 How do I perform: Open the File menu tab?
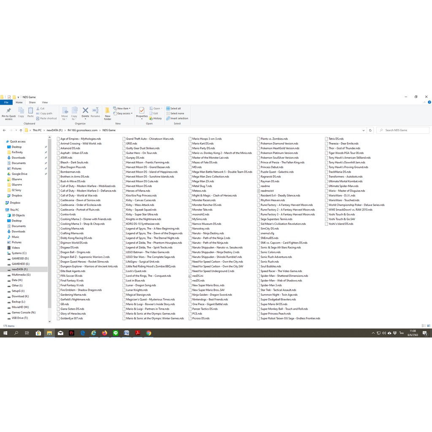[x=6, y=103]
